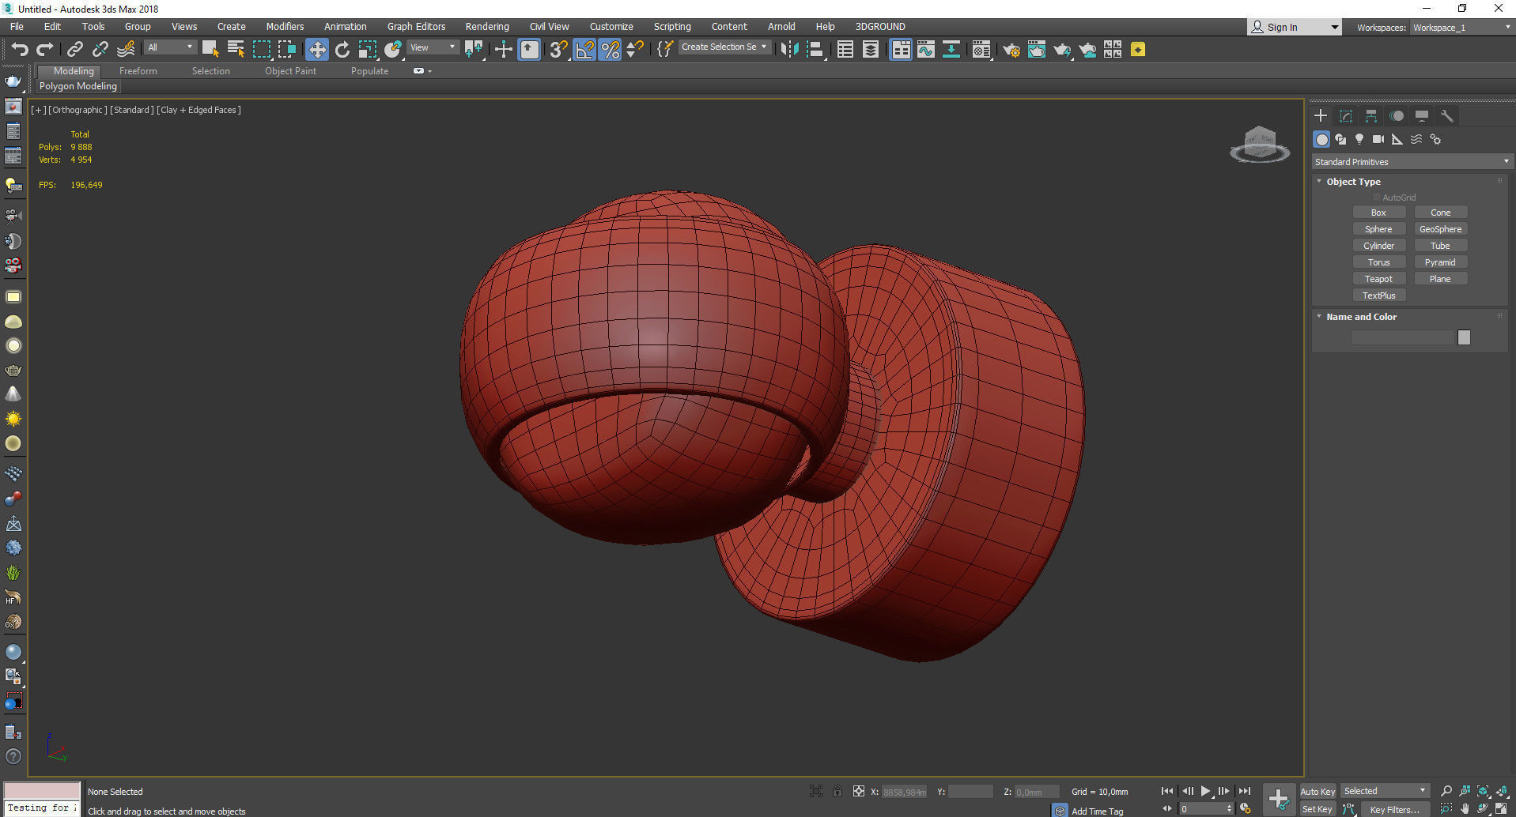Image resolution: width=1516 pixels, height=817 pixels.
Task: Switch to Shapes creation category
Action: (1340, 139)
